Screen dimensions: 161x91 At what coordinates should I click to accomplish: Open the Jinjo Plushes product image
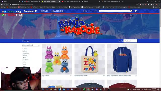pos(57,59)
